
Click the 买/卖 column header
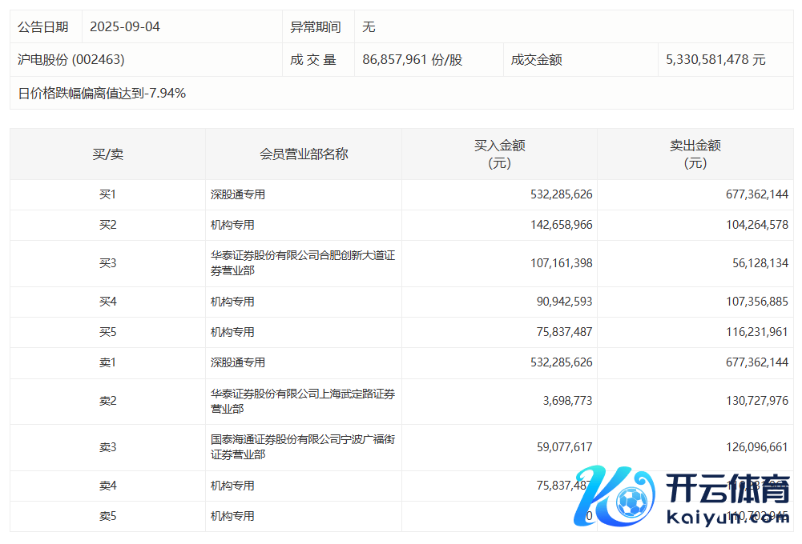tap(107, 154)
